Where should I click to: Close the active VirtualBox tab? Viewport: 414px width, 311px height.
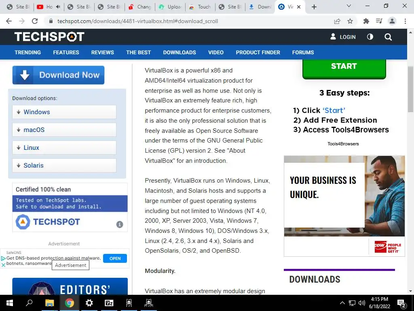(299, 7)
